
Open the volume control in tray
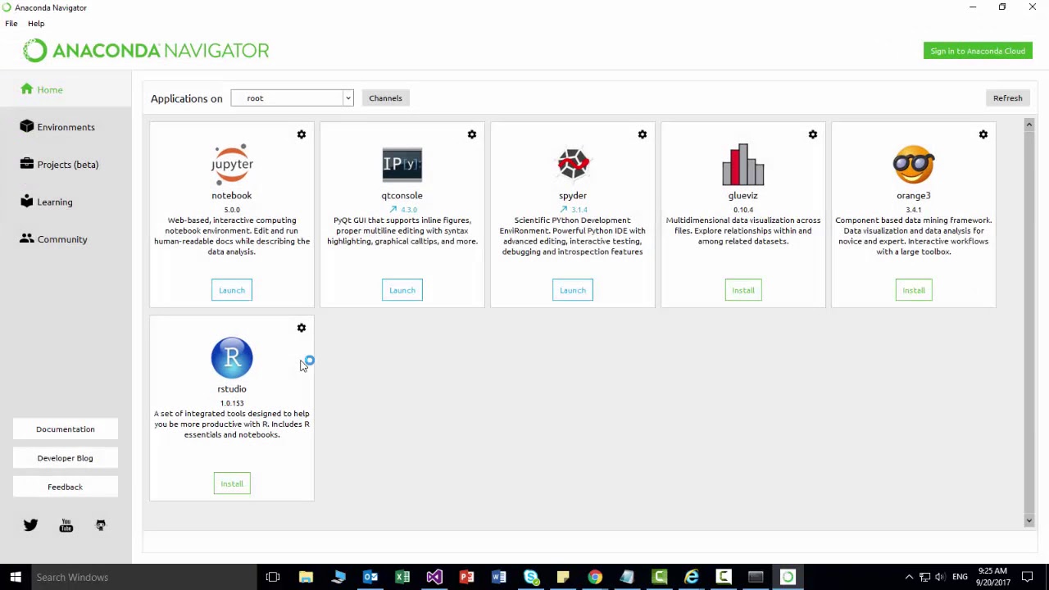tap(939, 577)
